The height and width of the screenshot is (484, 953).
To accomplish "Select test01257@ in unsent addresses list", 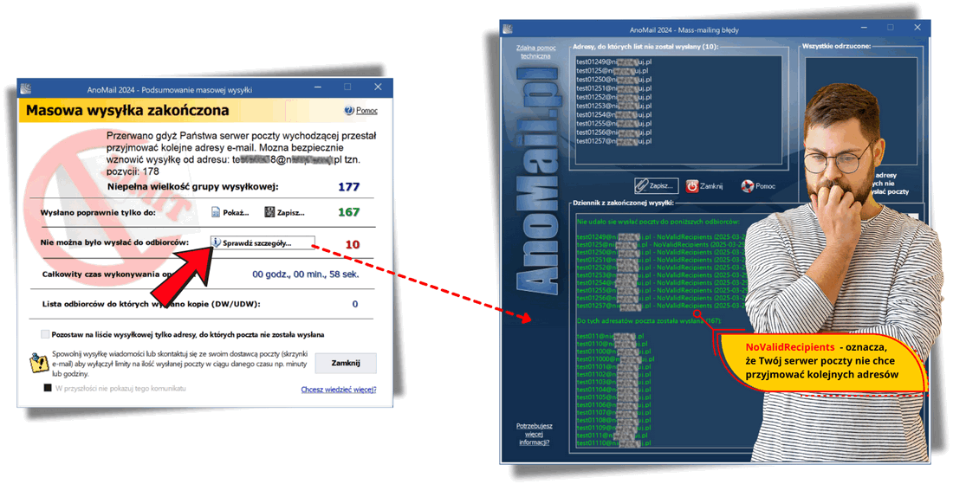I will pos(614,141).
